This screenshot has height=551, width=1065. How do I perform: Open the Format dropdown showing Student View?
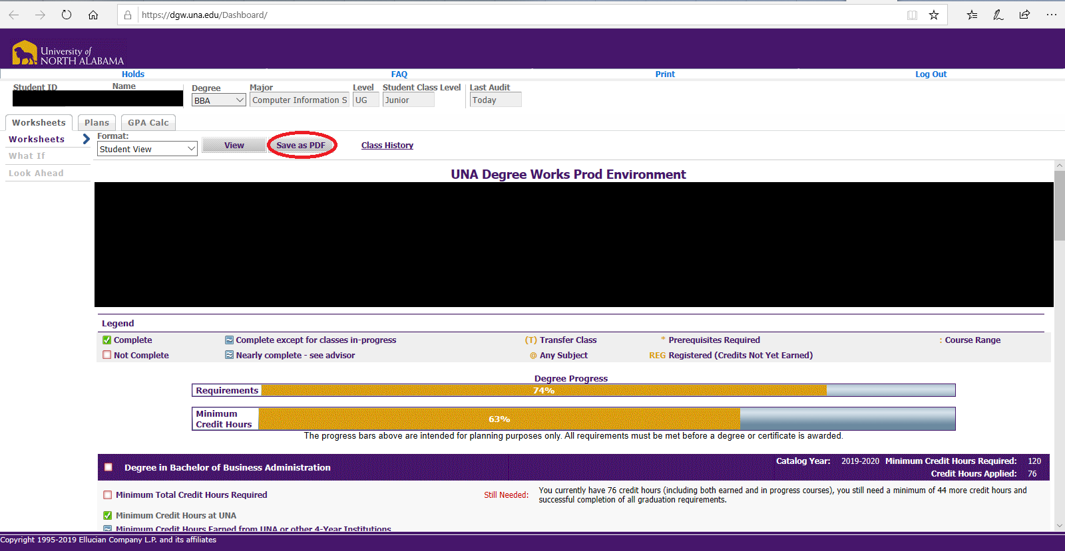[x=147, y=149]
